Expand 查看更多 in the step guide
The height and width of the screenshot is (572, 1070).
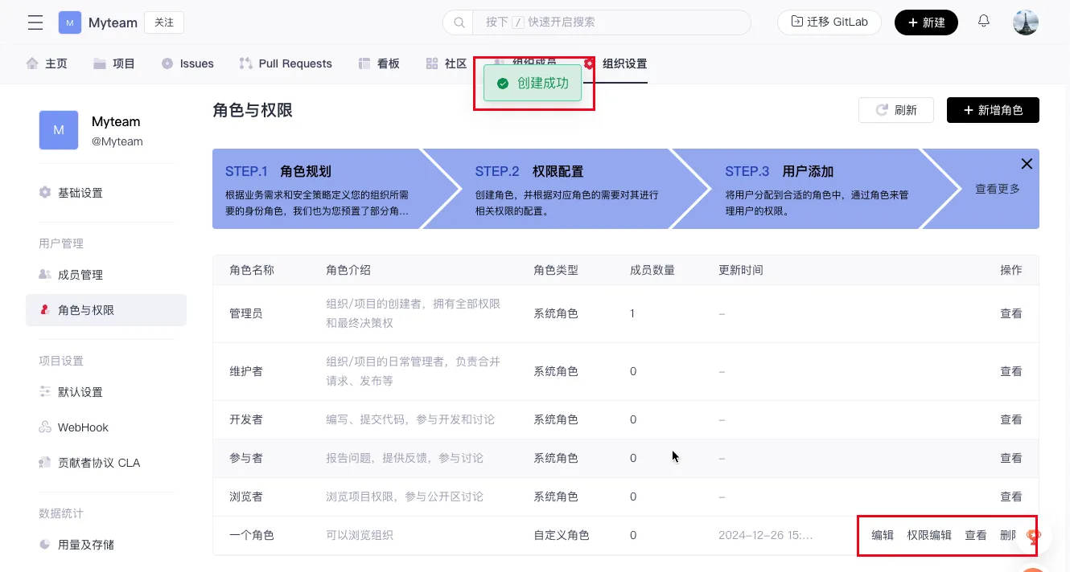click(x=997, y=189)
